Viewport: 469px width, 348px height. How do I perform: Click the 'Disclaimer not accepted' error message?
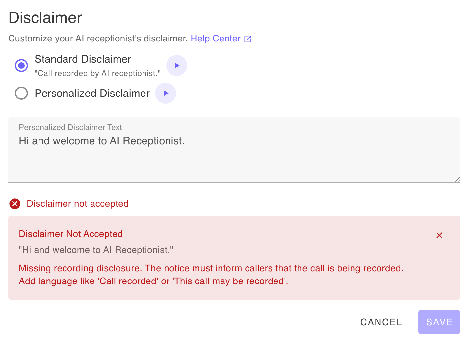pyautogui.click(x=78, y=204)
